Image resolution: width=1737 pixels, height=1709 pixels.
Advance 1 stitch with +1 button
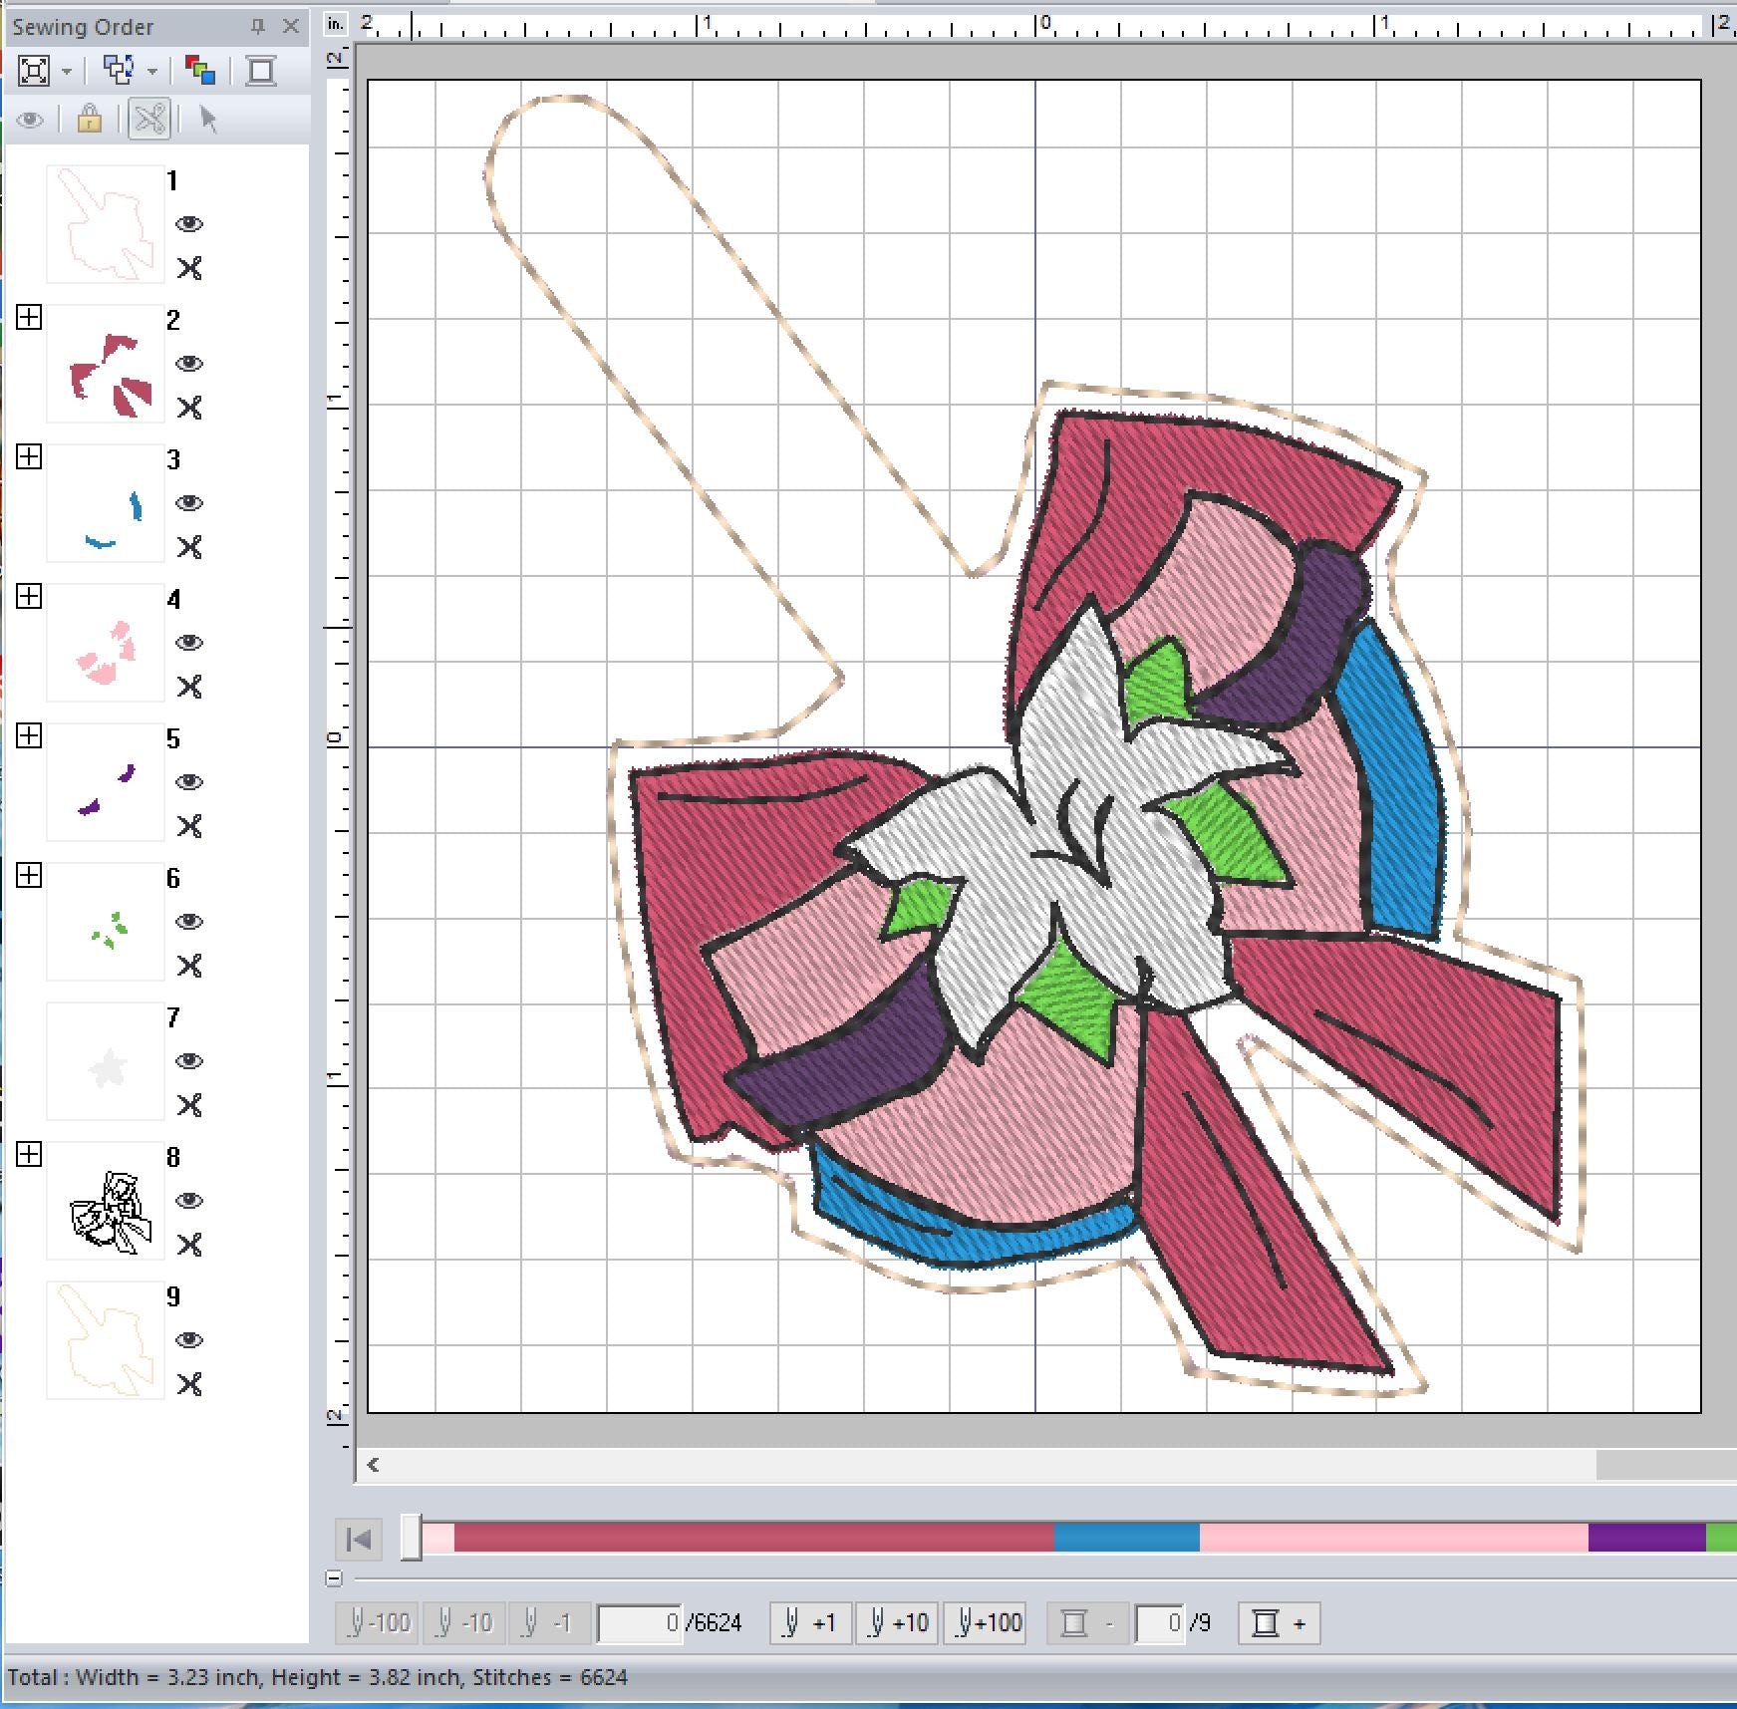tap(810, 1623)
